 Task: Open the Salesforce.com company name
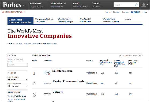coord(62,71)
